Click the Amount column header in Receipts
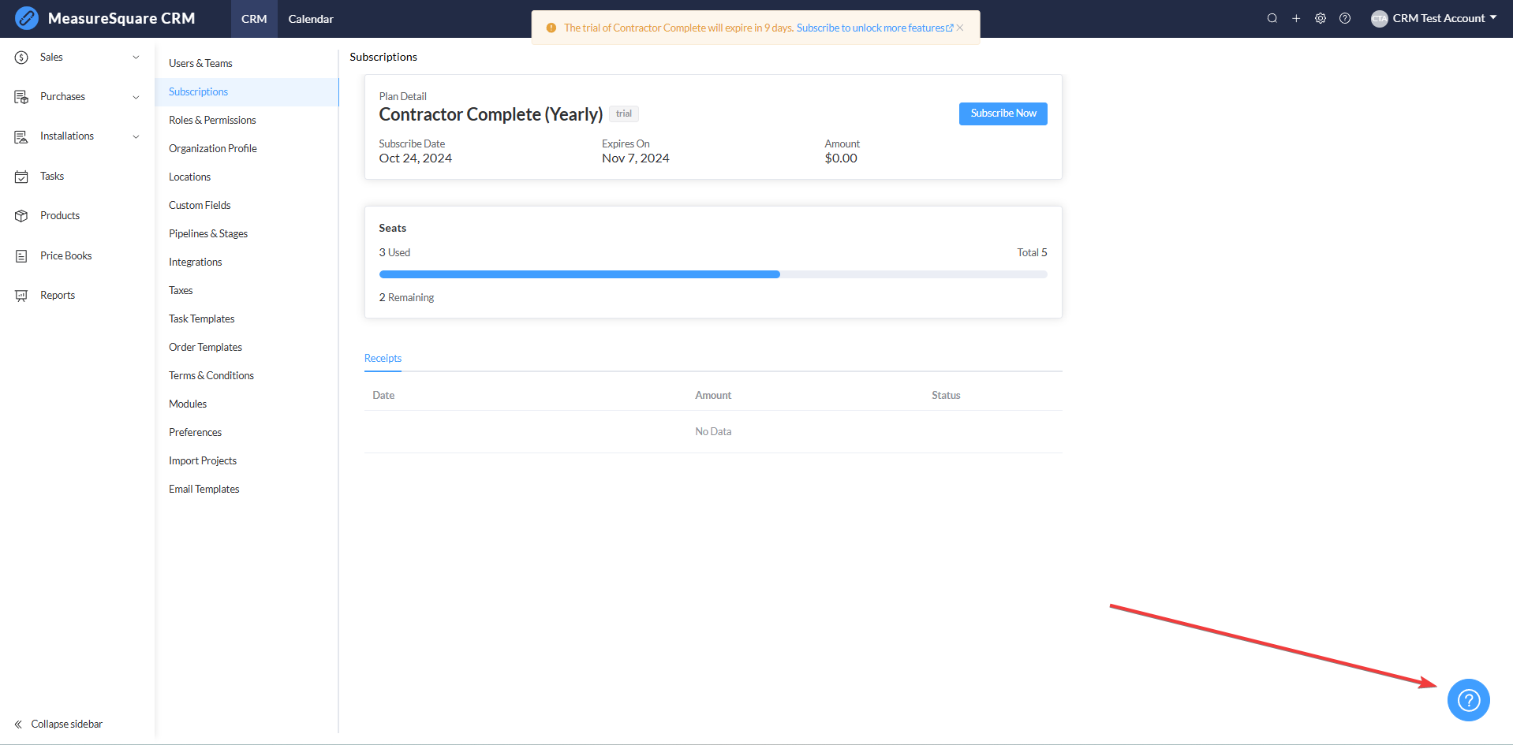Screen dimensions: 1513x745 pyautogui.click(x=713, y=396)
